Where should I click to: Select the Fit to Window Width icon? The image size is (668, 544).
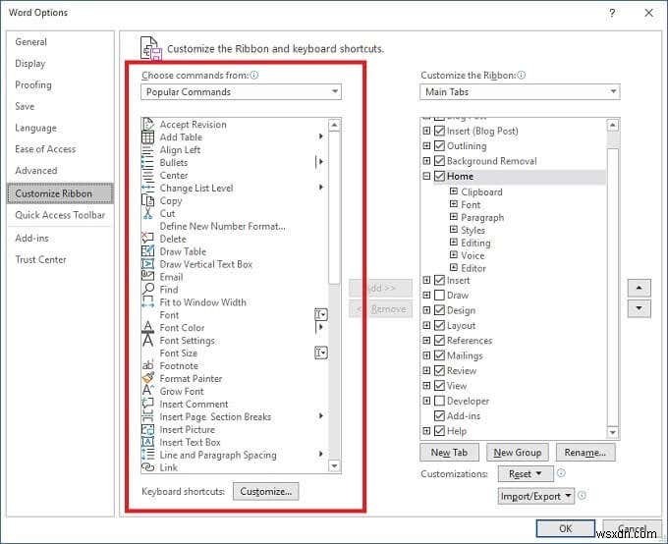147,302
